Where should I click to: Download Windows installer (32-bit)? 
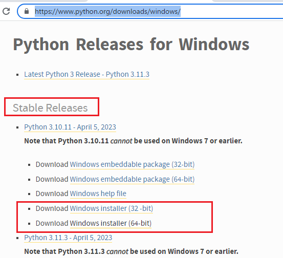coord(112,208)
